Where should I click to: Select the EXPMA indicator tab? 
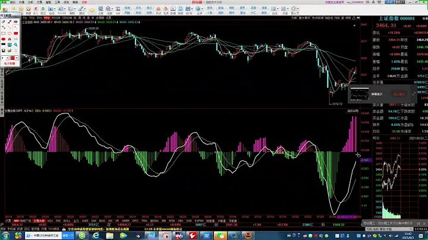click(x=199, y=220)
